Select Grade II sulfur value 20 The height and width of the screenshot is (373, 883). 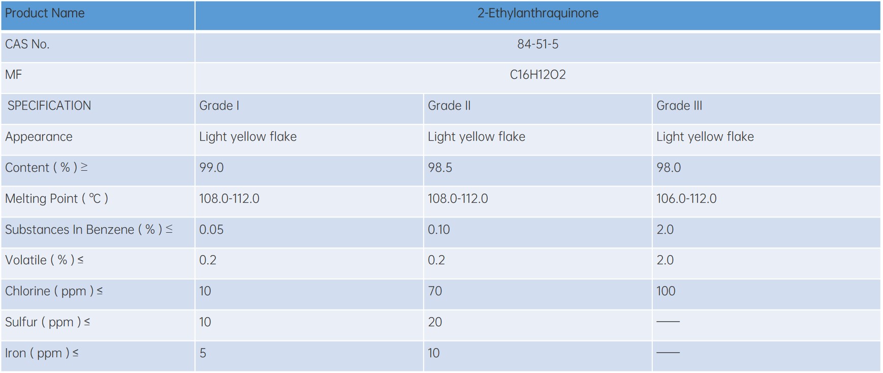pos(435,322)
